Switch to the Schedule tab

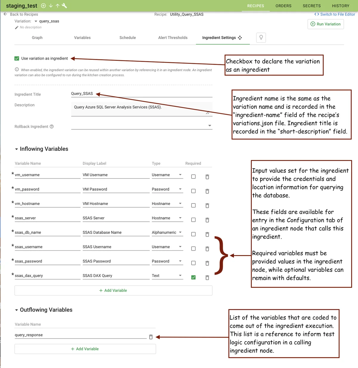(127, 38)
